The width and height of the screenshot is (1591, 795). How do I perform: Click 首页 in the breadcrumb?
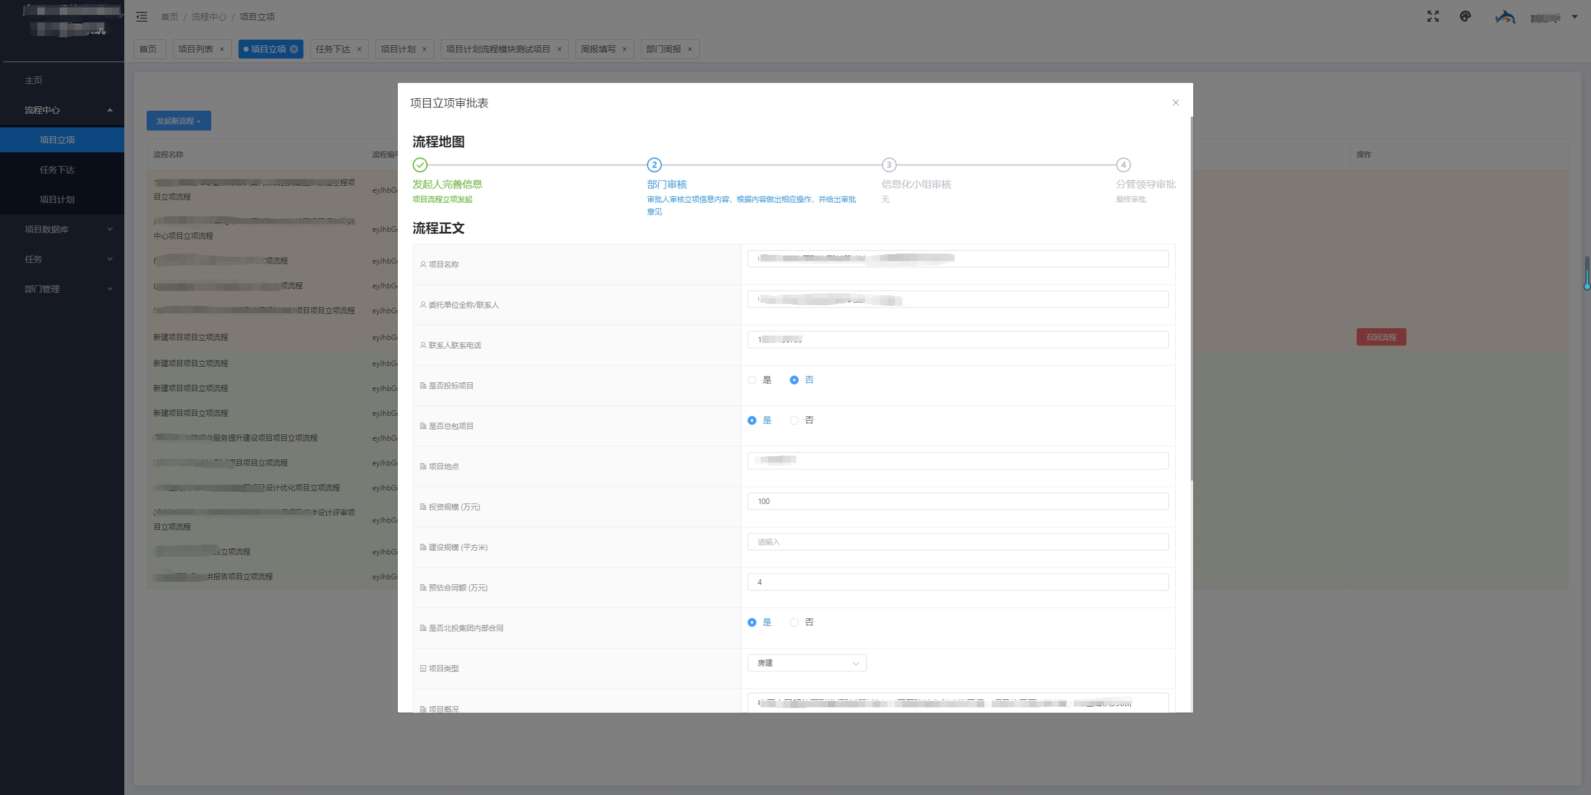coord(169,17)
